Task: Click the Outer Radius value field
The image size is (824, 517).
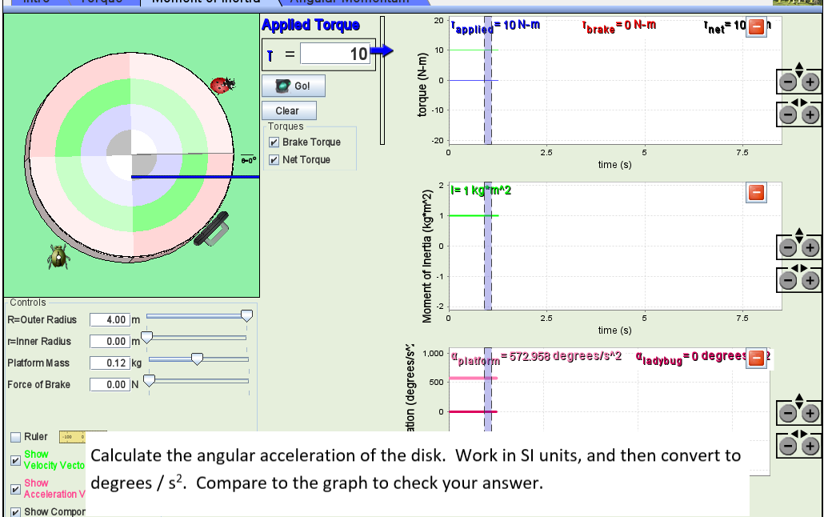Action: click(110, 320)
